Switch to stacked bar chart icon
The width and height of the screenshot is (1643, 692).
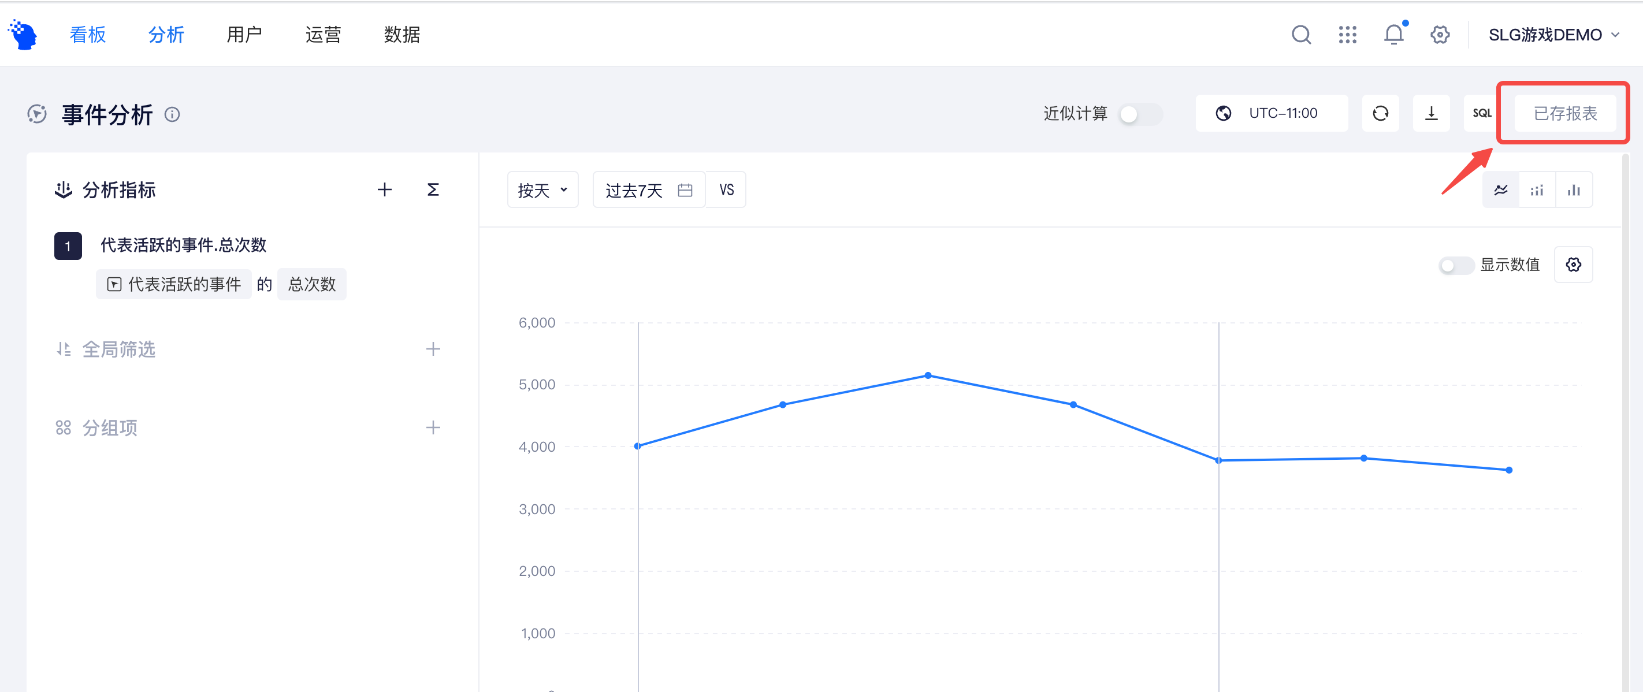1537,190
